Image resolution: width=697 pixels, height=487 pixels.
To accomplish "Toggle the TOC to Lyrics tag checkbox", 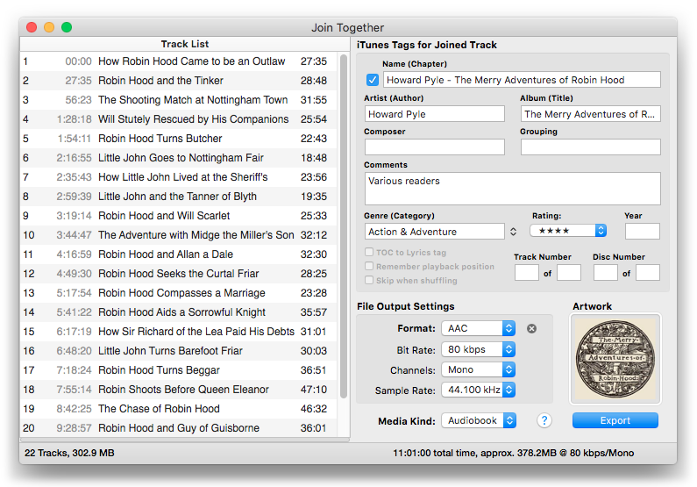I will tap(369, 252).
